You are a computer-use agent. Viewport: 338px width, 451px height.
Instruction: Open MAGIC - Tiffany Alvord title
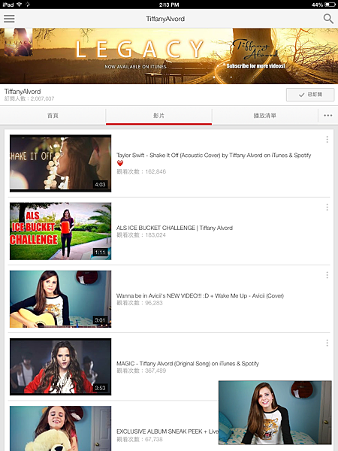[x=188, y=364]
